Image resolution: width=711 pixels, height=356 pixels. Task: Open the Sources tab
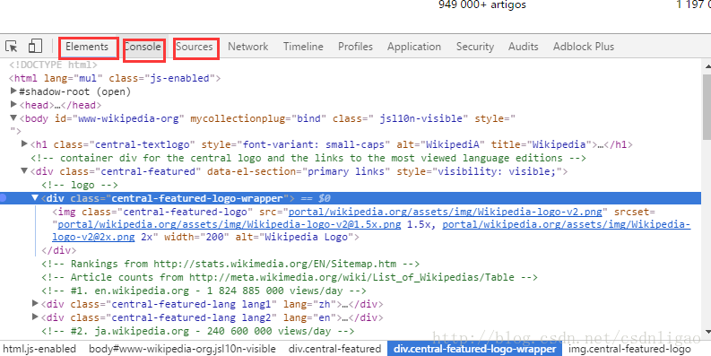pos(195,47)
